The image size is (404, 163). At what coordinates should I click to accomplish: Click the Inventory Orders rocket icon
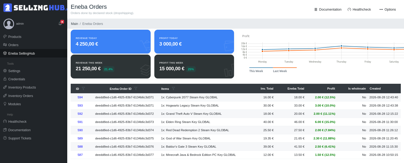click(5, 96)
